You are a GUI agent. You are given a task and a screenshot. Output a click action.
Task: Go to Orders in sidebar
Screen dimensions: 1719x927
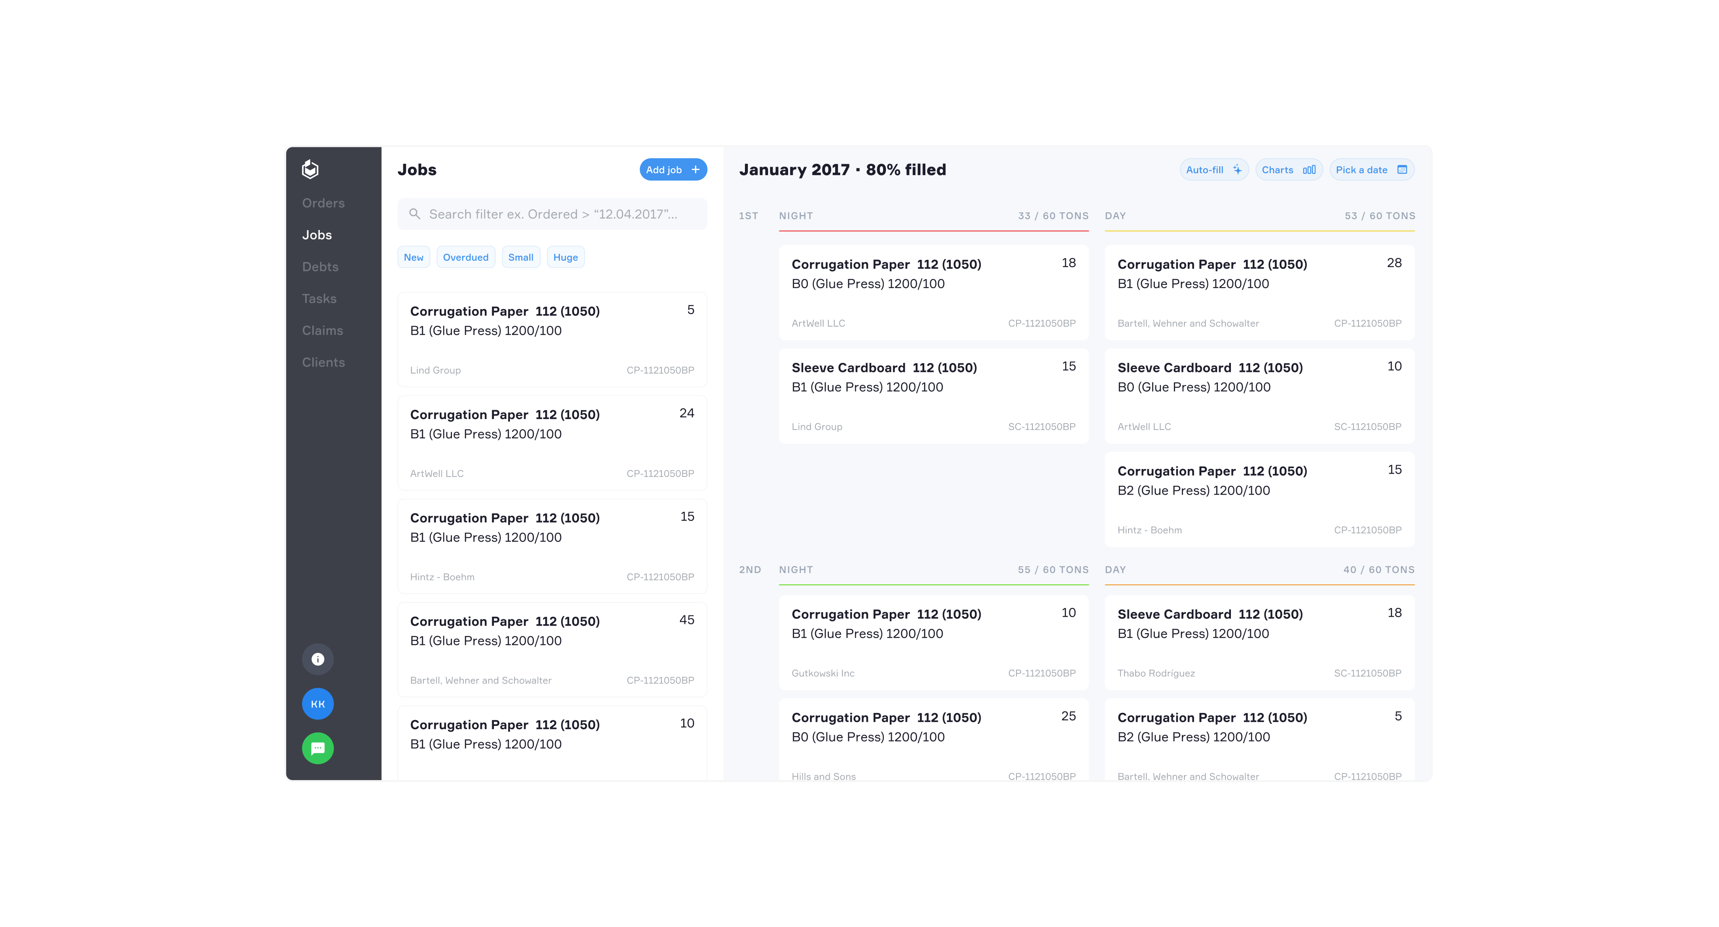tap(323, 203)
